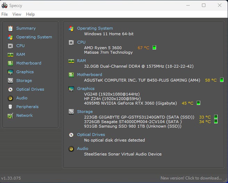Click the Operating System flag icon in sidebar
228x183 pixels.
[x=10, y=37]
